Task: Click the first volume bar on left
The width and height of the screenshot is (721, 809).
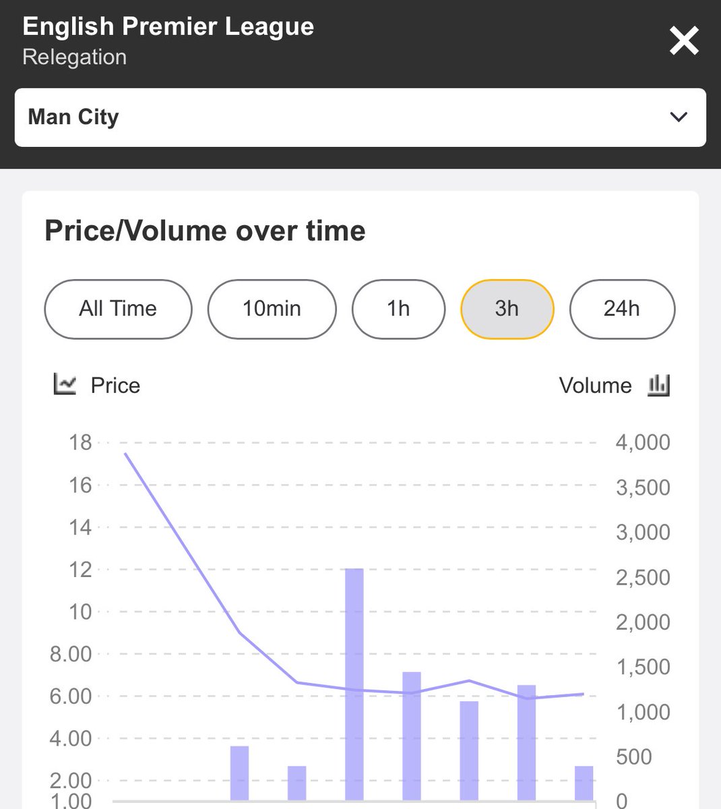Action: pyautogui.click(x=240, y=773)
